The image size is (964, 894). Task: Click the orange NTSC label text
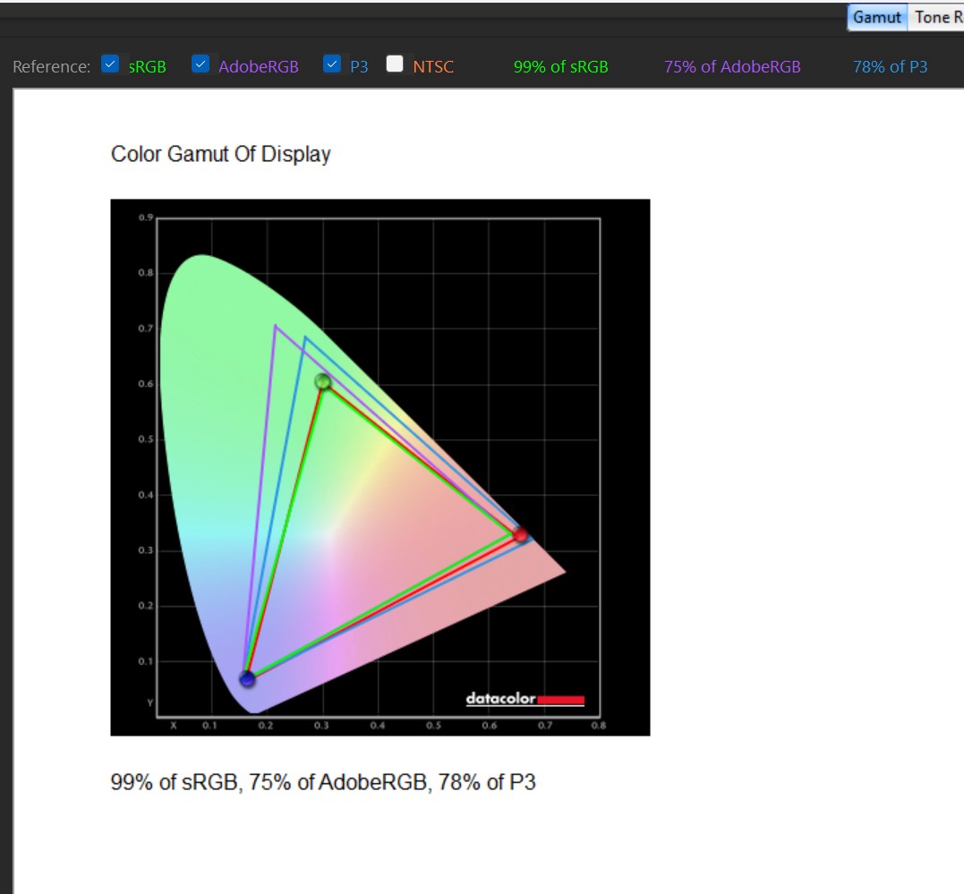[x=433, y=66]
